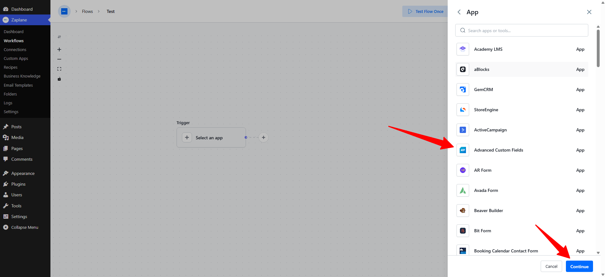
Task: Zoom in on the flow canvas
Action: 59,49
